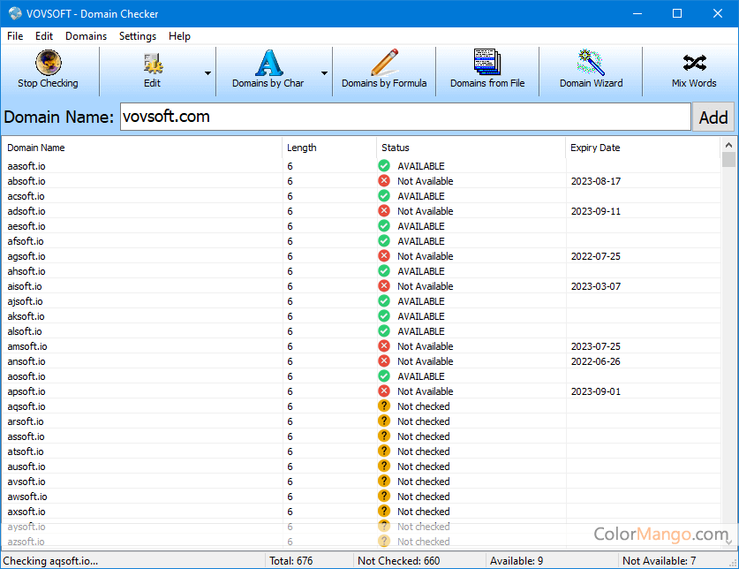Click green check icon for aosoft.io

(384, 376)
